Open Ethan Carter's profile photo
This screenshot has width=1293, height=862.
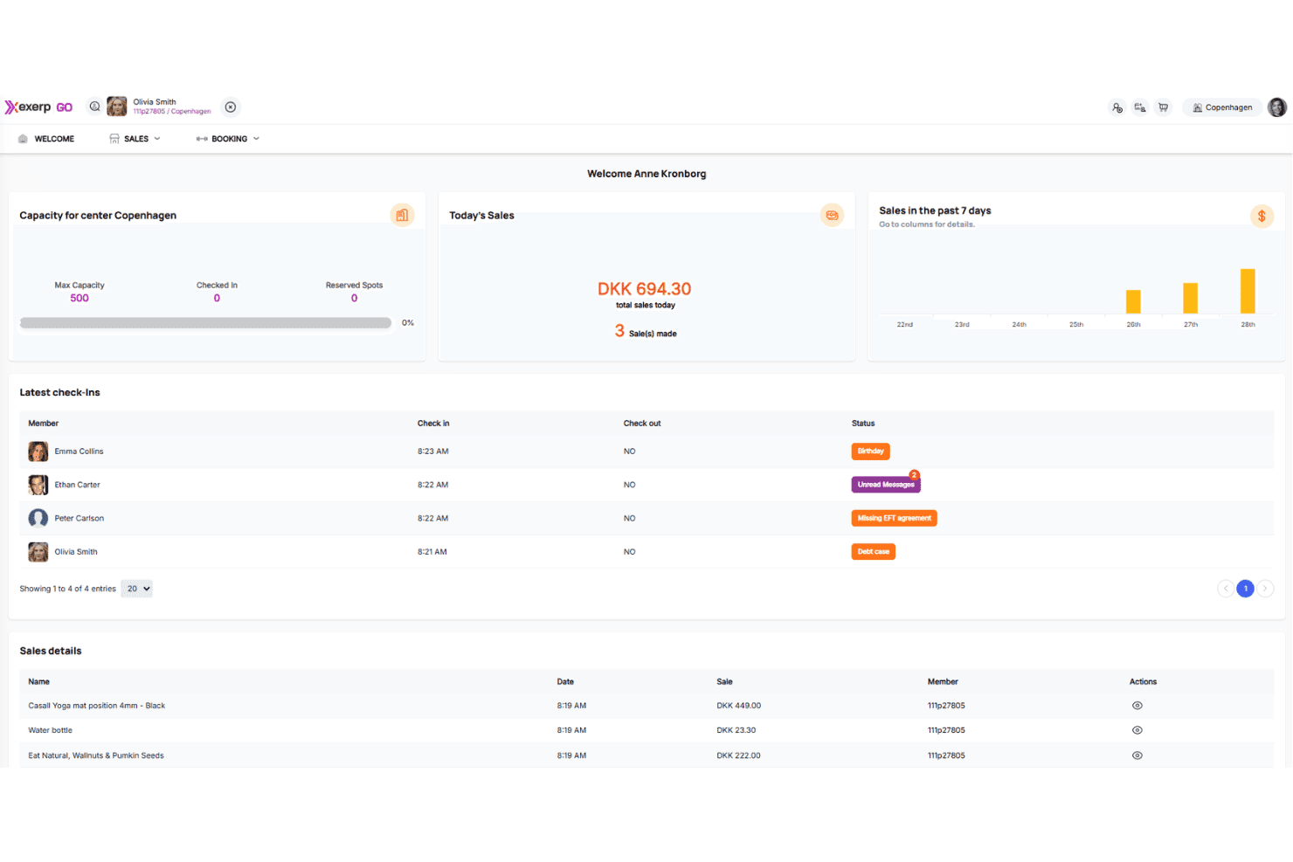[x=38, y=485]
